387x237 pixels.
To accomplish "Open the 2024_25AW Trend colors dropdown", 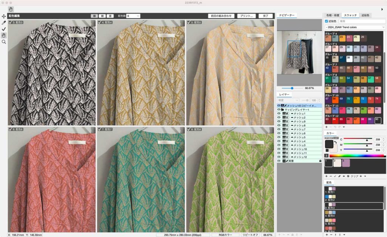I will [x=355, y=27].
